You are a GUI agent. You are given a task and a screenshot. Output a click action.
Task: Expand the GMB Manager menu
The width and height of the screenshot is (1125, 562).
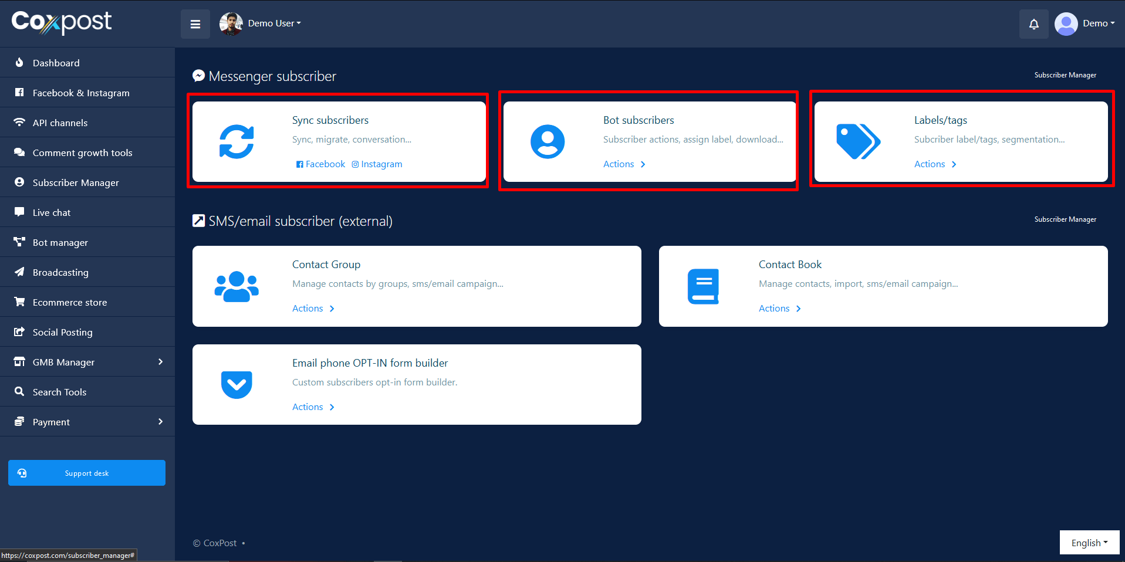click(x=87, y=362)
